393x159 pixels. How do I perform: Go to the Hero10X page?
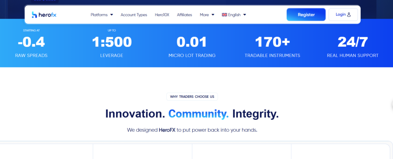[162, 15]
